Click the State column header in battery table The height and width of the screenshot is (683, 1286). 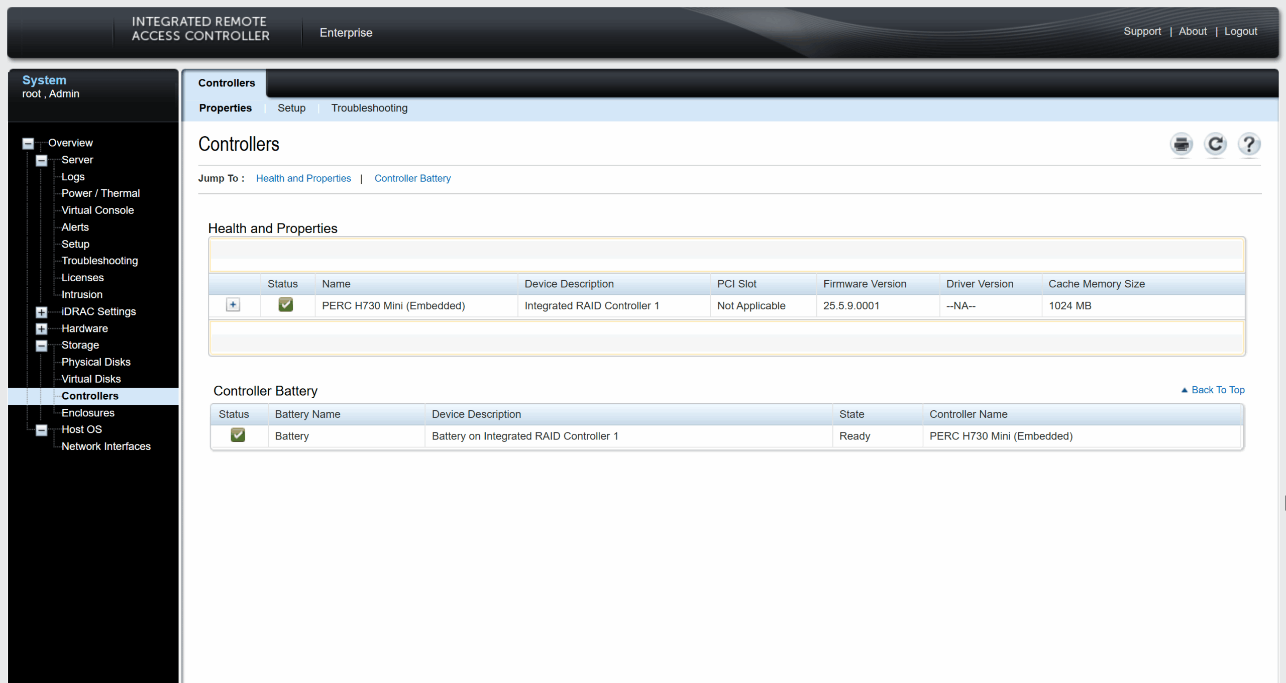coord(878,414)
